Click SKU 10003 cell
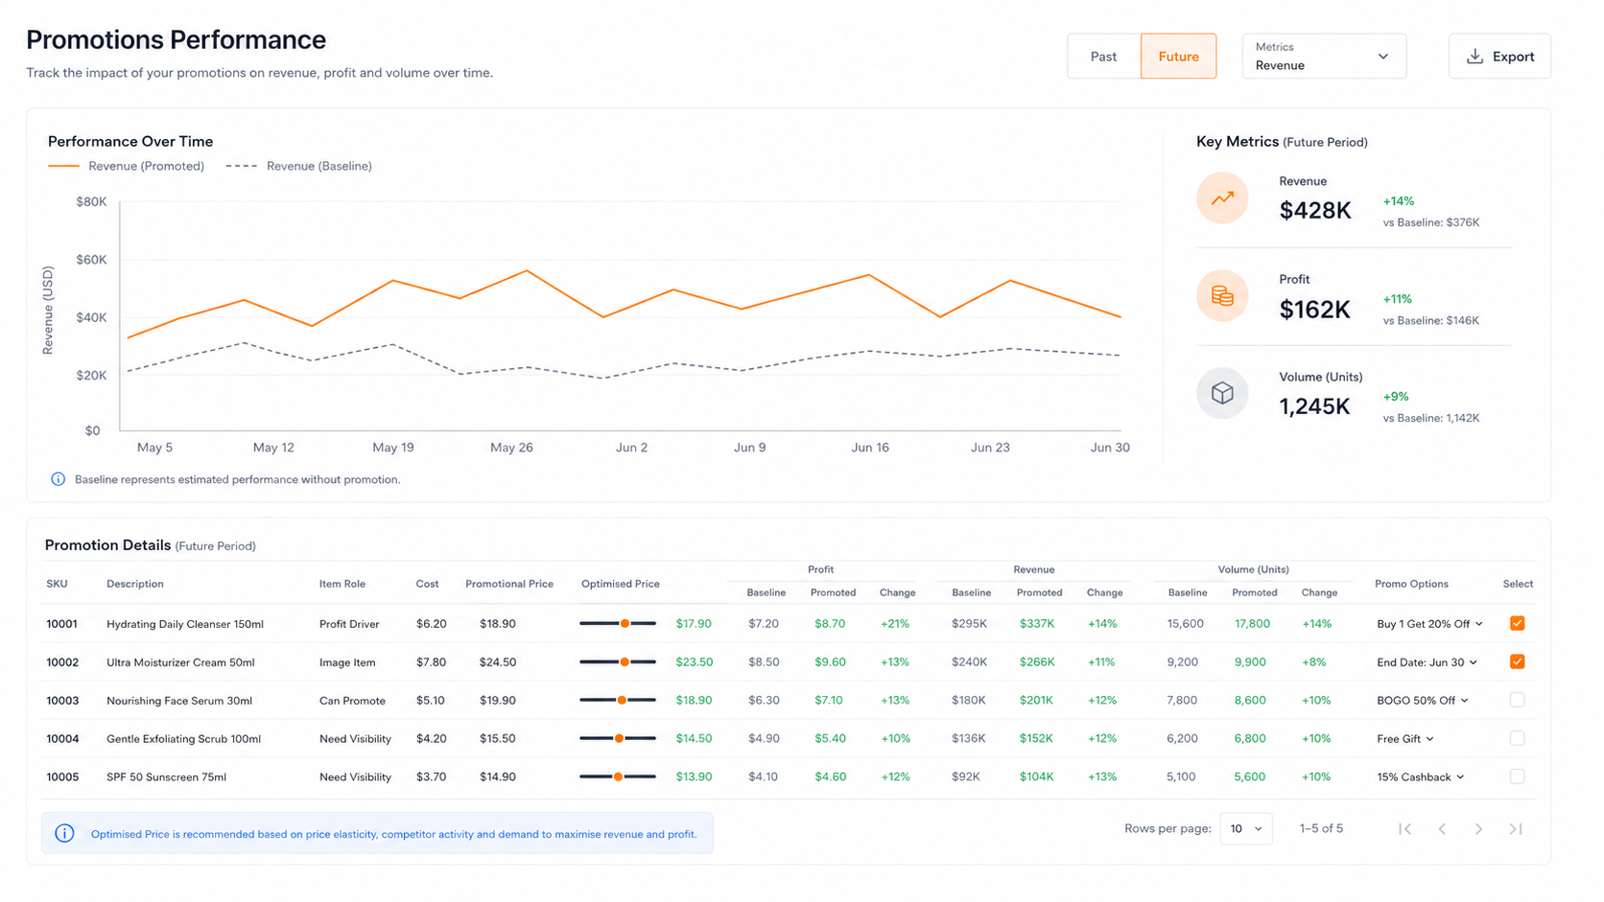The image size is (1604, 902). [62, 701]
